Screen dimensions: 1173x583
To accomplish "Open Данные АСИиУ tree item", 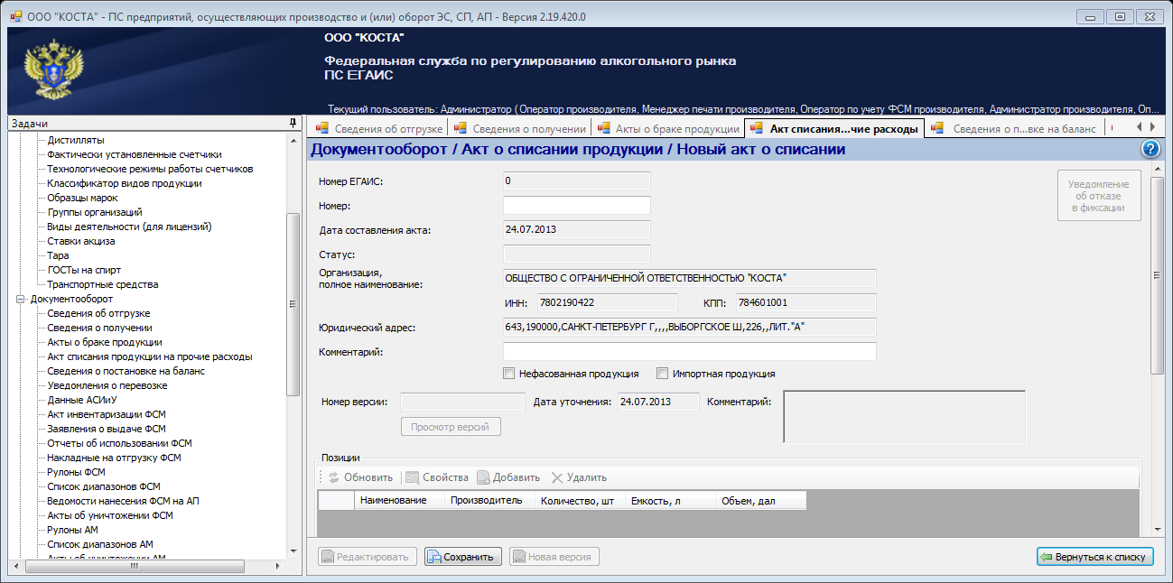I will pyautogui.click(x=83, y=400).
